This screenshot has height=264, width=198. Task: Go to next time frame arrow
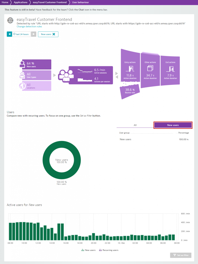point(34,34)
